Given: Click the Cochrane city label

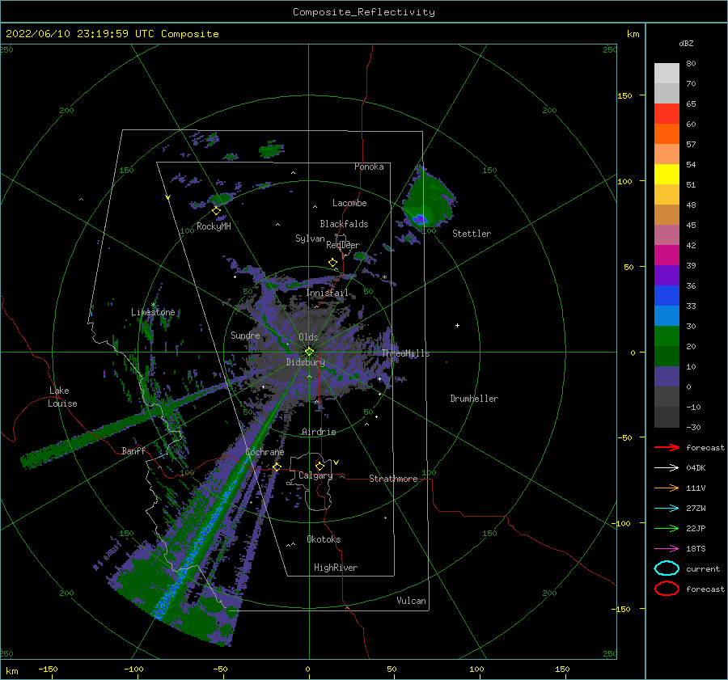Looking at the screenshot, I should pos(265,452).
